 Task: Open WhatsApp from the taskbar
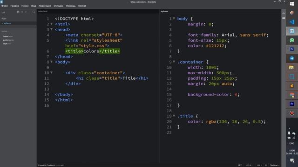pyautogui.click(x=292, y=40)
